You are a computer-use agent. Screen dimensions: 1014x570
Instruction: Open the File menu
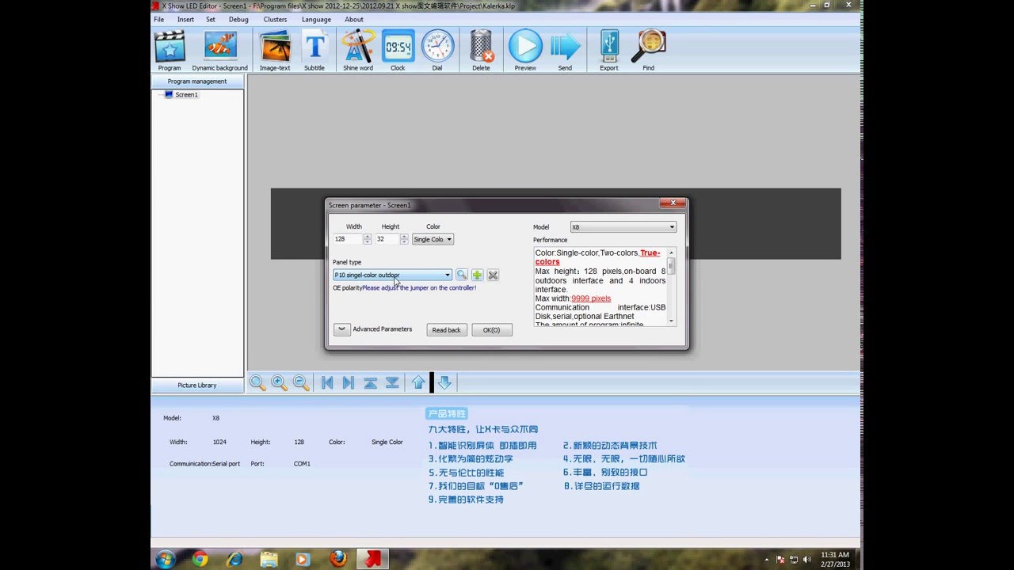159,19
